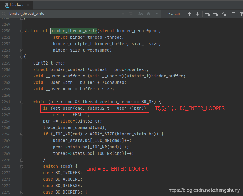Click 'binder_size_t *consumed)' parameter
Screen dimensions: 243x196
click(82, 50)
